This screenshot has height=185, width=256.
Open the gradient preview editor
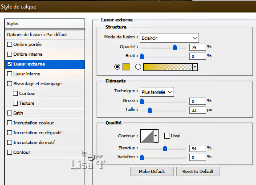point(168,67)
